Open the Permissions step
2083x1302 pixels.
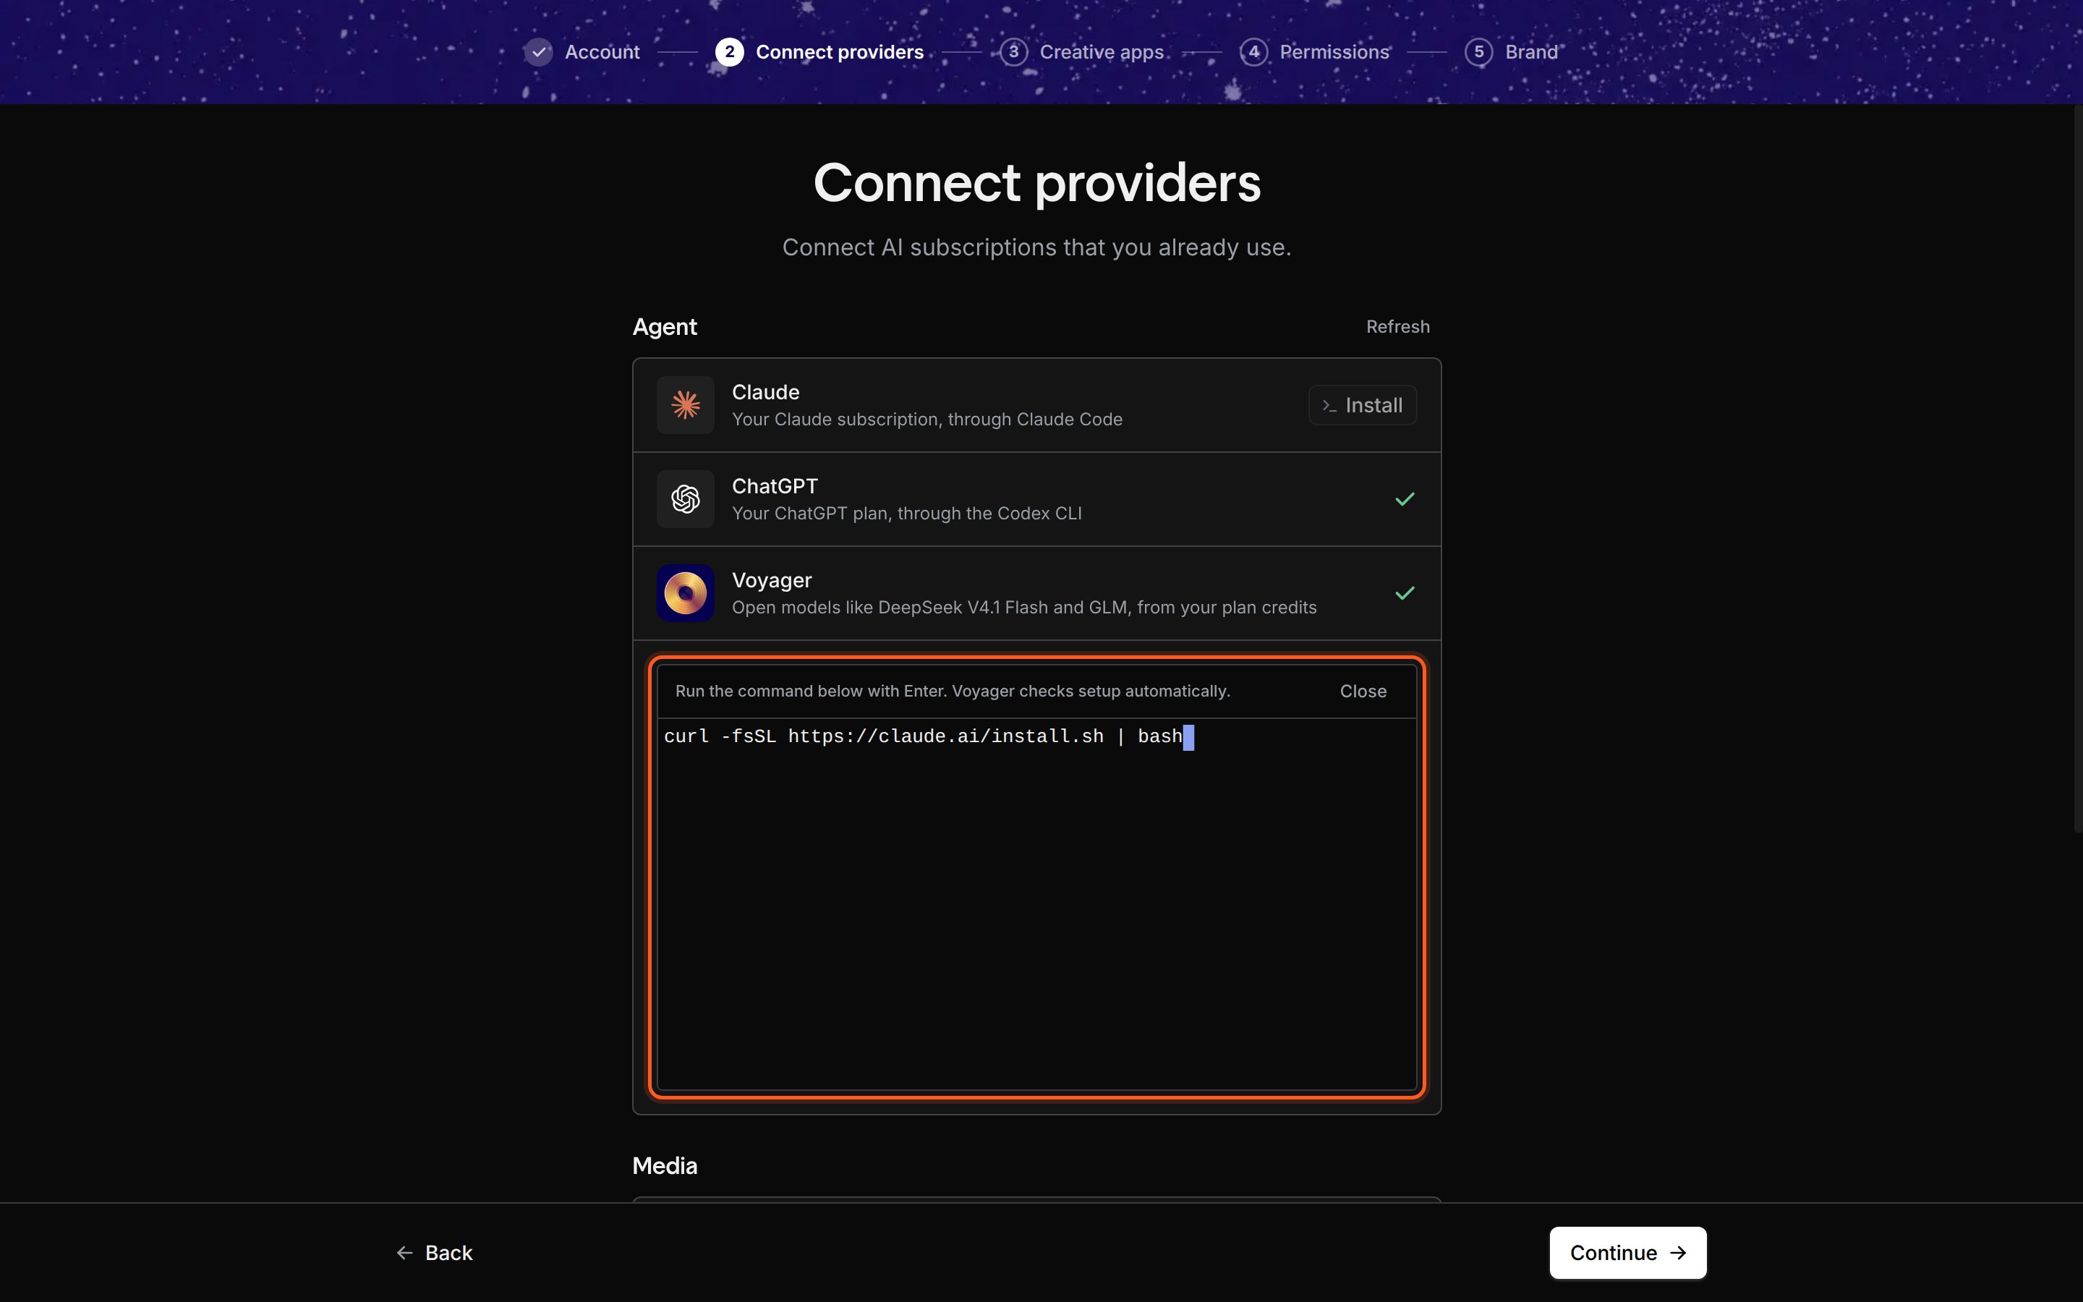pos(1334,51)
